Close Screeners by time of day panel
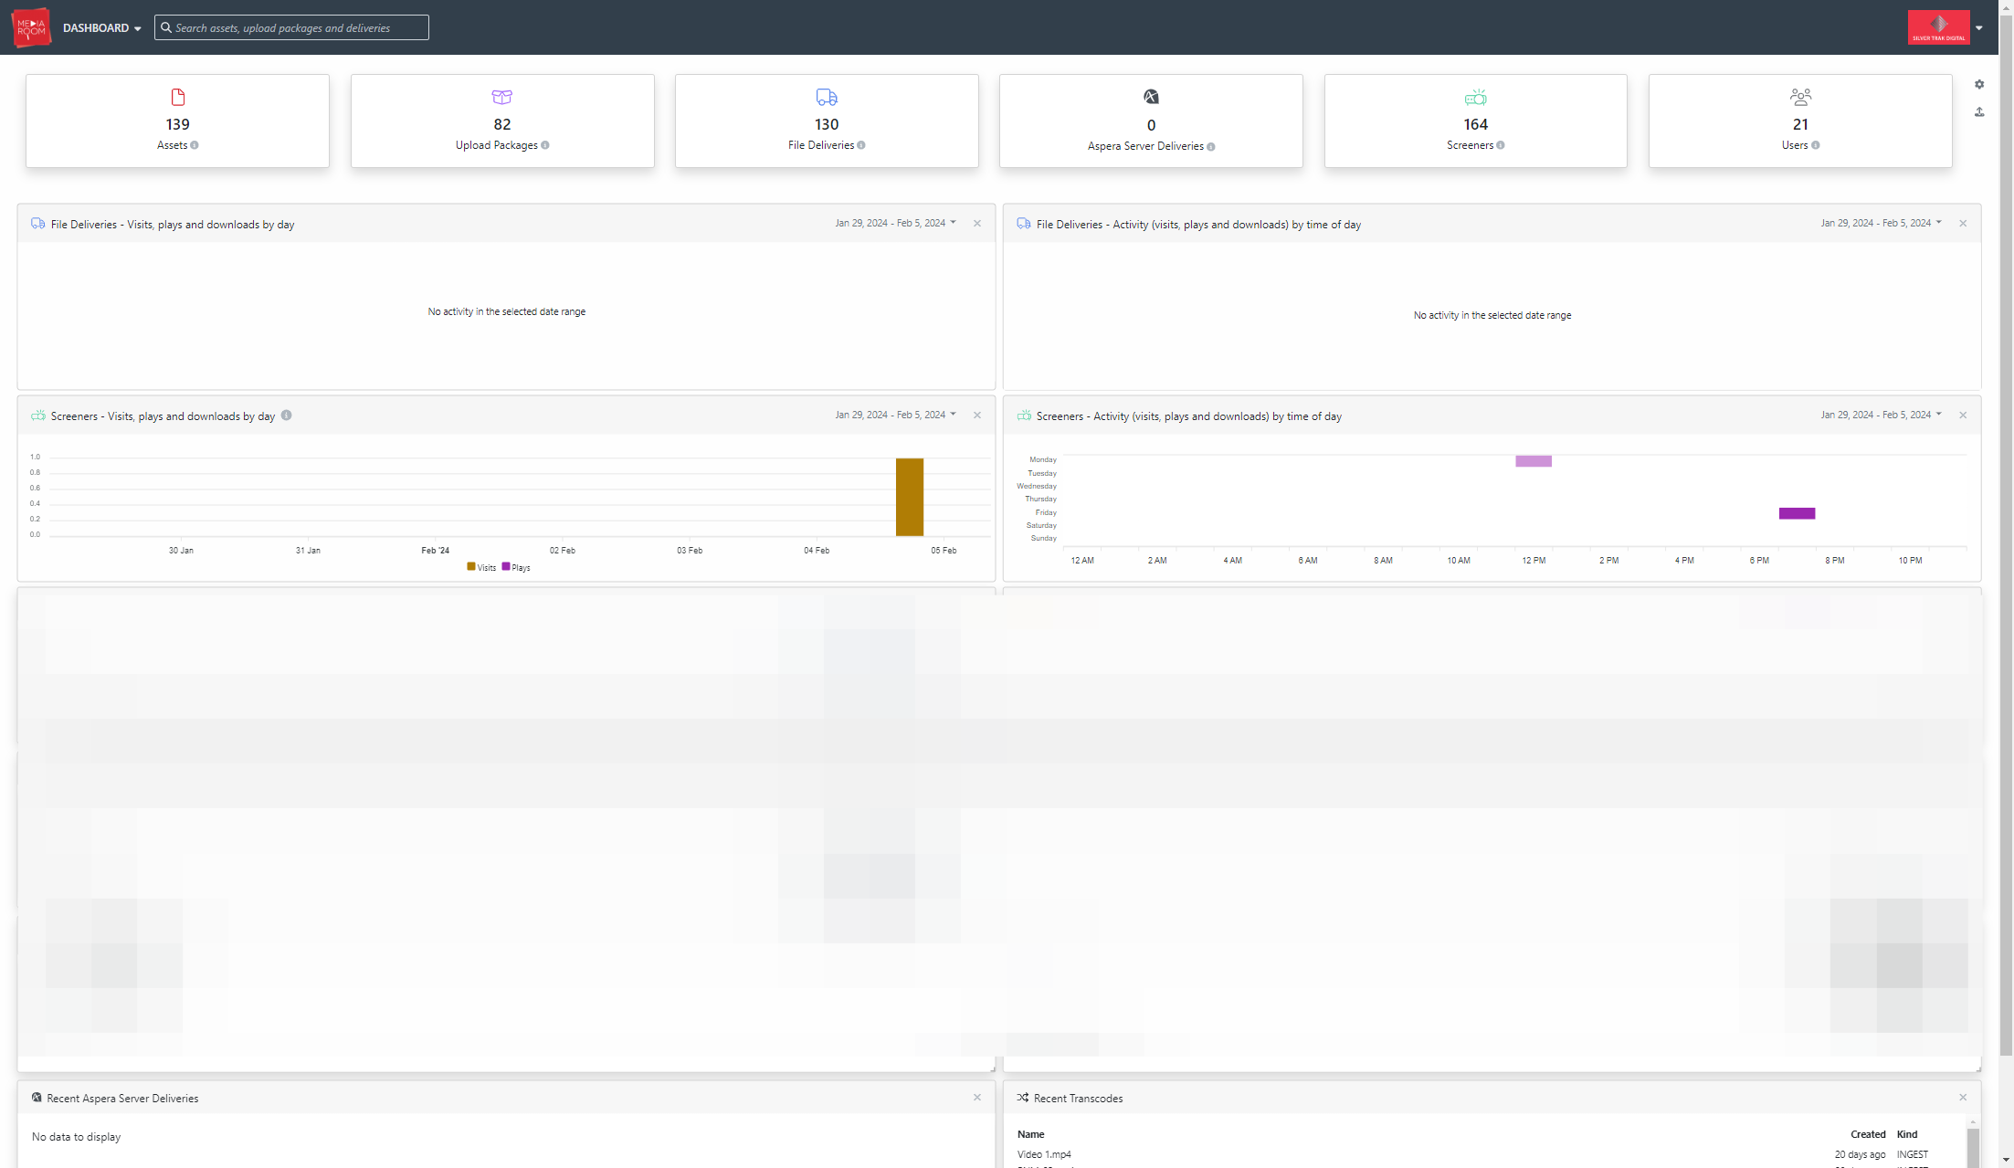This screenshot has width=2014, height=1168. [x=1963, y=415]
